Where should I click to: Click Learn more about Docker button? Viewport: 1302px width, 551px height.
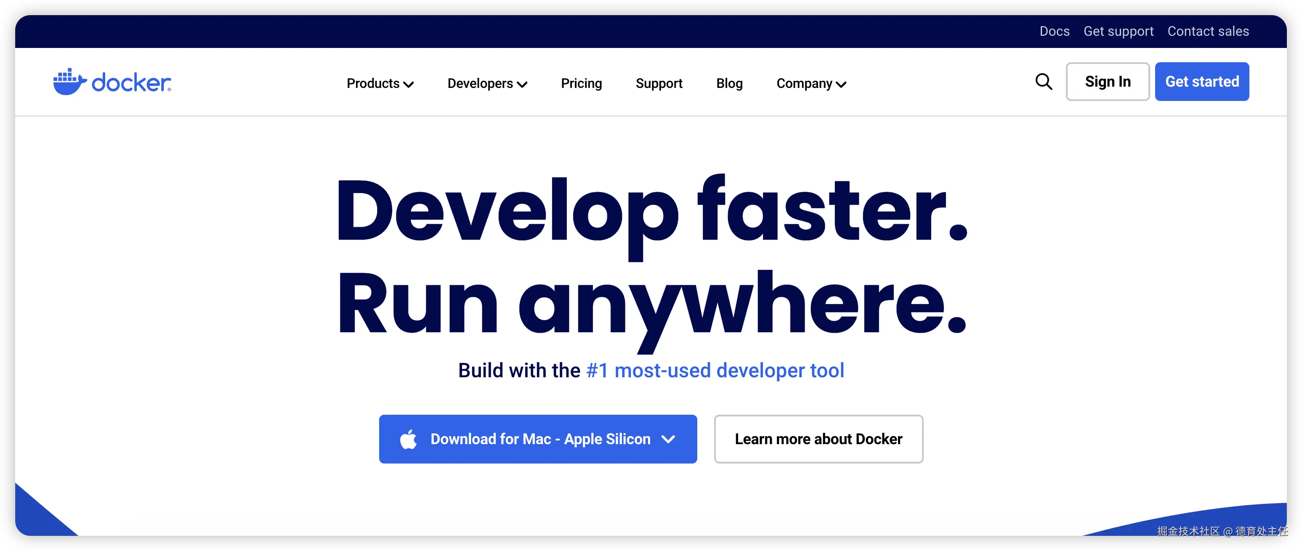pos(818,439)
